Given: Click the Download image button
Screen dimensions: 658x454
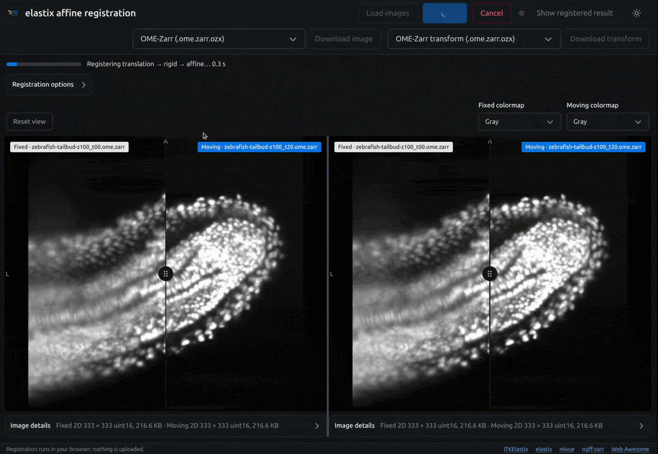Looking at the screenshot, I should tap(344, 39).
